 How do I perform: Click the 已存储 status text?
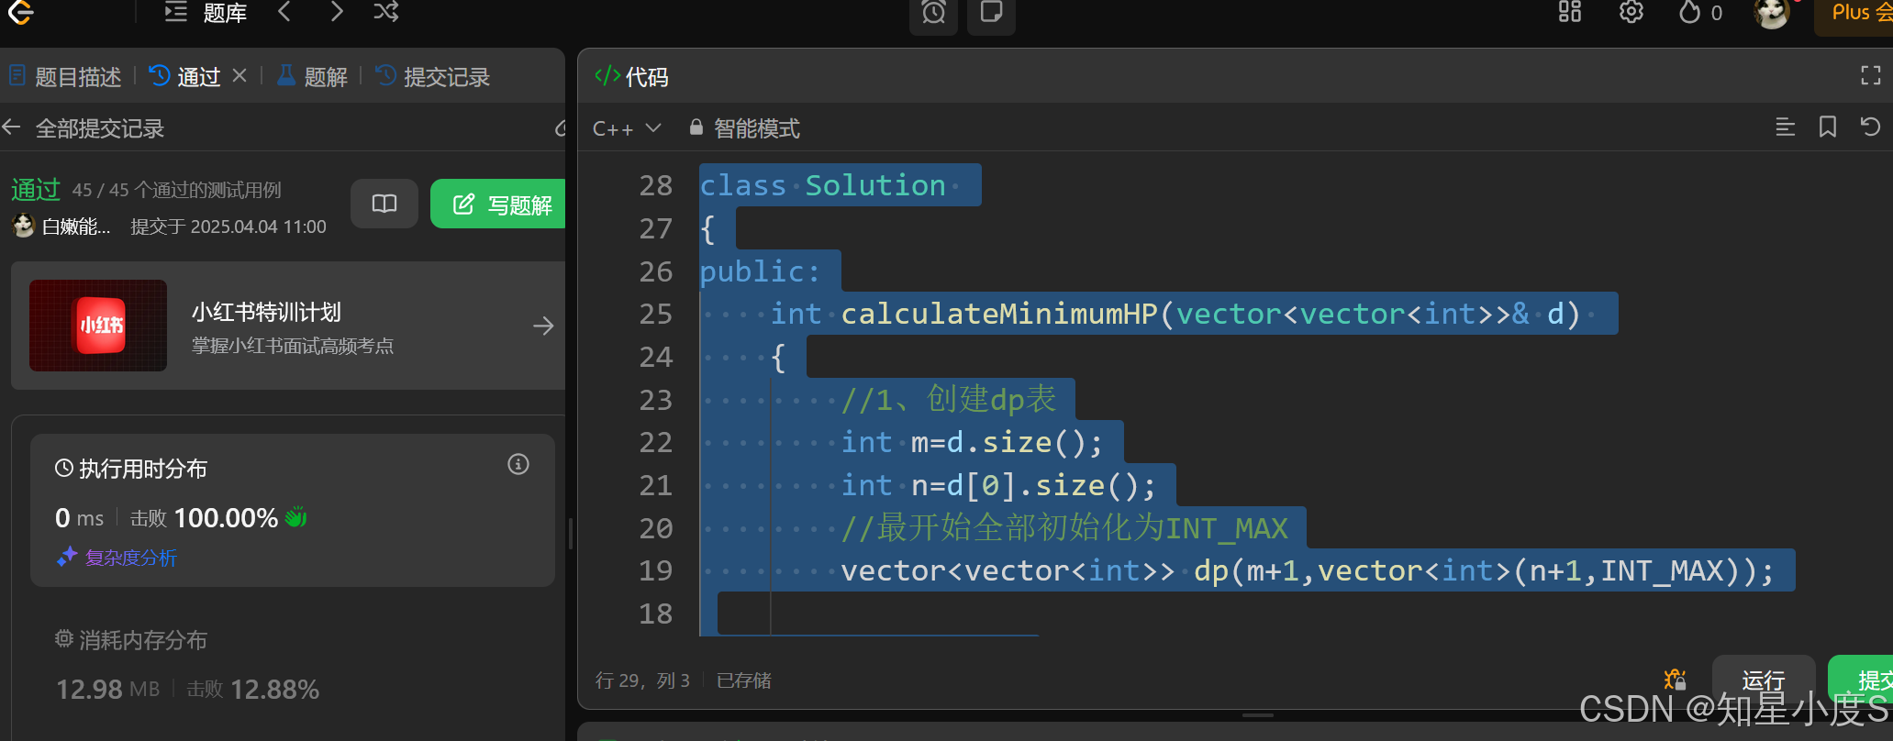(744, 680)
